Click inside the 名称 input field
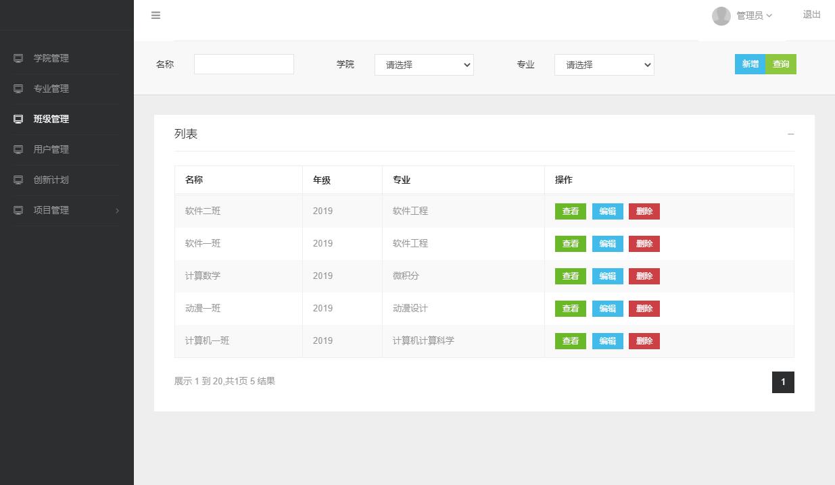This screenshot has width=835, height=485. pyautogui.click(x=243, y=63)
